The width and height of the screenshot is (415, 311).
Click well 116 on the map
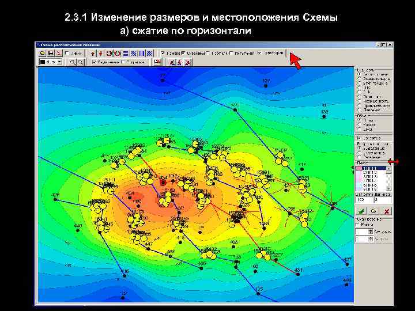(124, 275)
